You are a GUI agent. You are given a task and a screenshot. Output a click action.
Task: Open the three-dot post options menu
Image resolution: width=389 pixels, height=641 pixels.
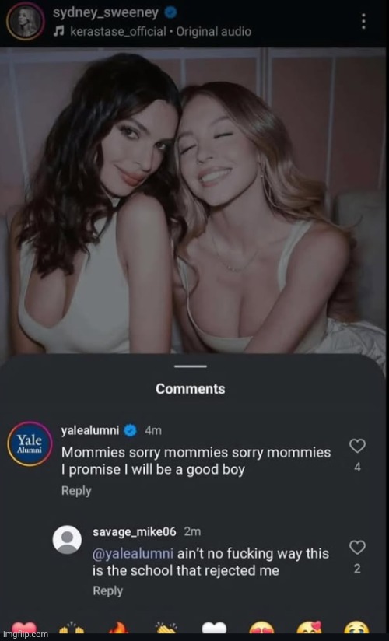(x=363, y=21)
